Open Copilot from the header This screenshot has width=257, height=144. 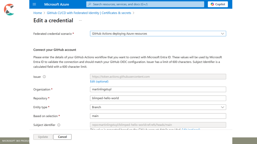pos(218,4)
